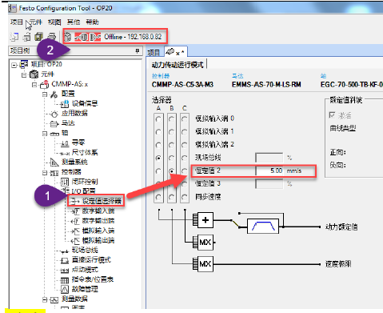Collapse the 轴 tree node
Screen dimensions: 383x313
click(45, 134)
